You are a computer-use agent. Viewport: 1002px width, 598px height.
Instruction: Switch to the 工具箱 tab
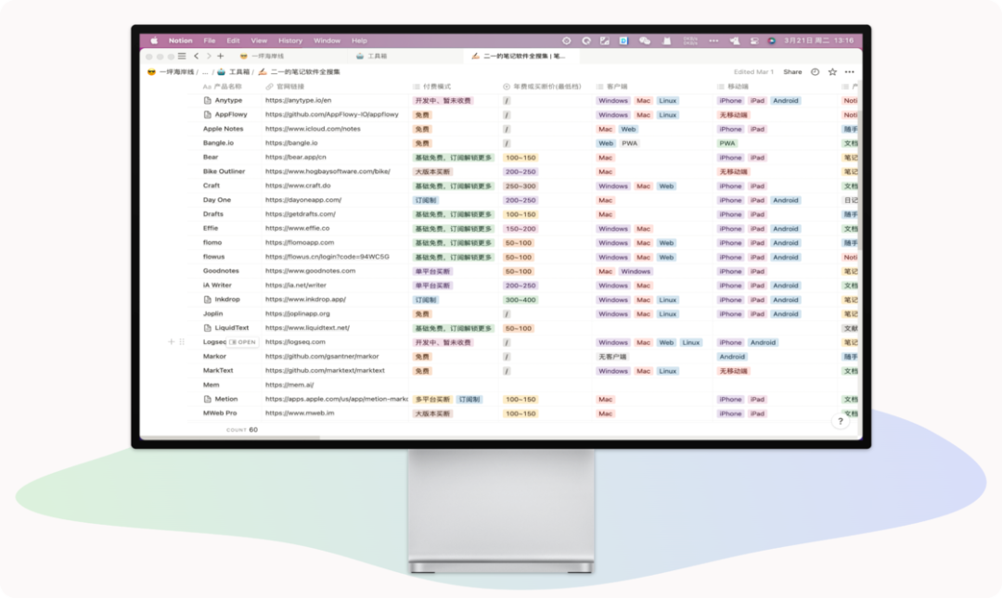[x=373, y=56]
